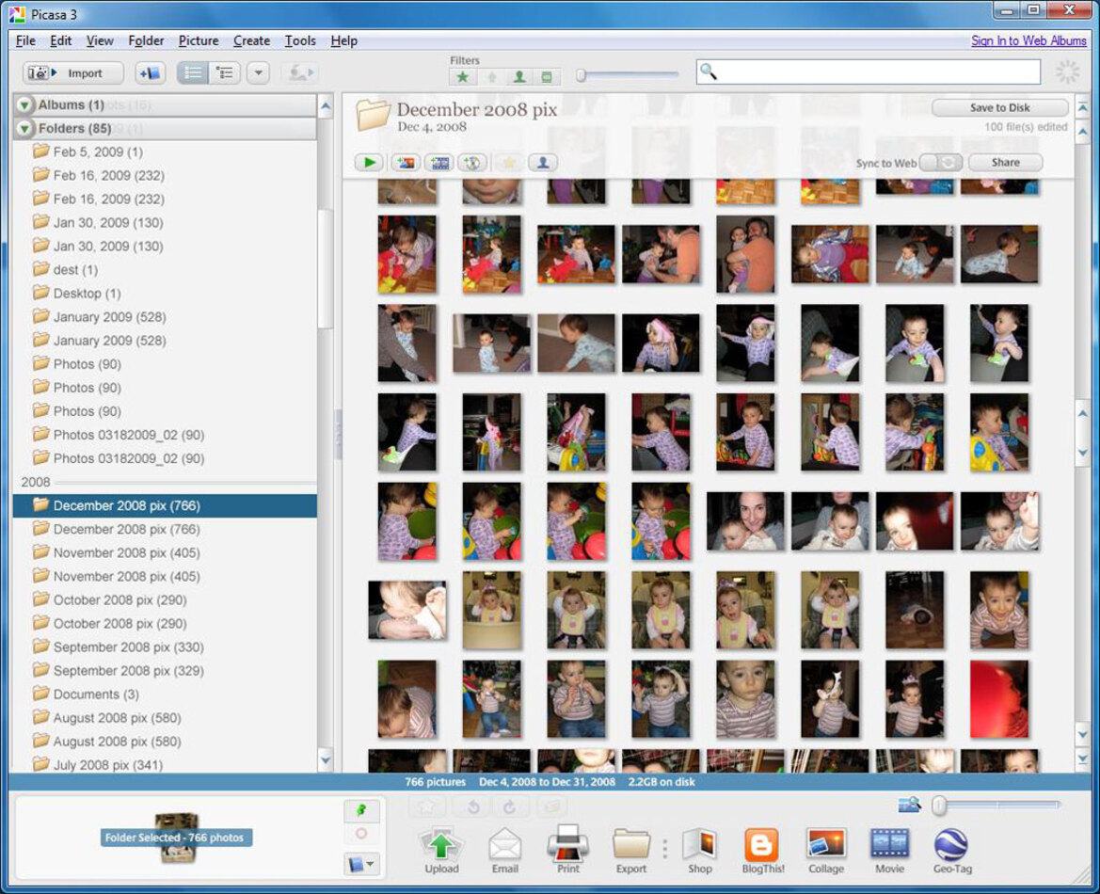Click the Folder Selected photo tray
Screen dimensions: 1100x894
(176, 838)
